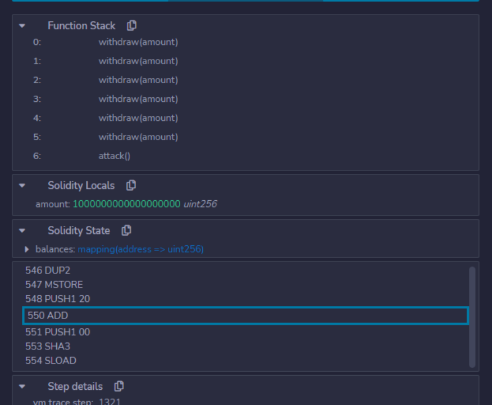Select opcode 551 PUSH1 00
This screenshot has width=492, height=405.
click(x=58, y=332)
